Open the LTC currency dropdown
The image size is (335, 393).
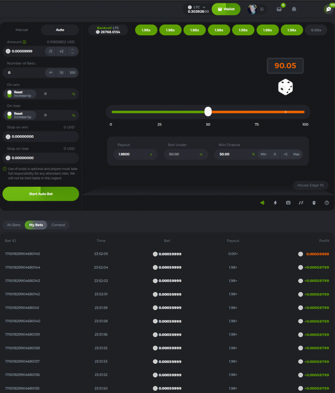coord(197,9)
